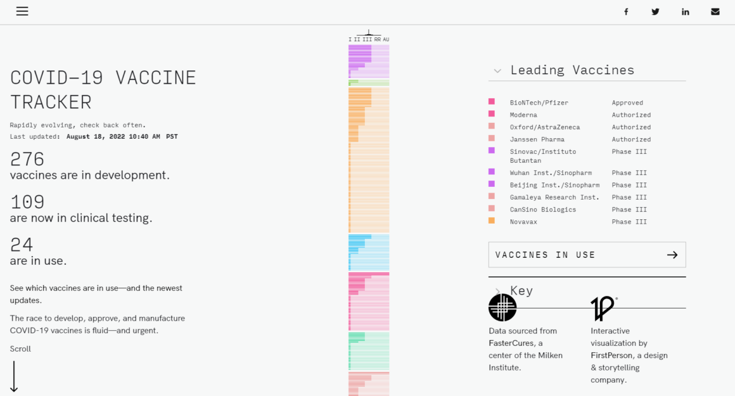The width and height of the screenshot is (735, 396).
Task: Click the Wuhan Inst./Sinopharm purple swatch
Action: (x=492, y=172)
